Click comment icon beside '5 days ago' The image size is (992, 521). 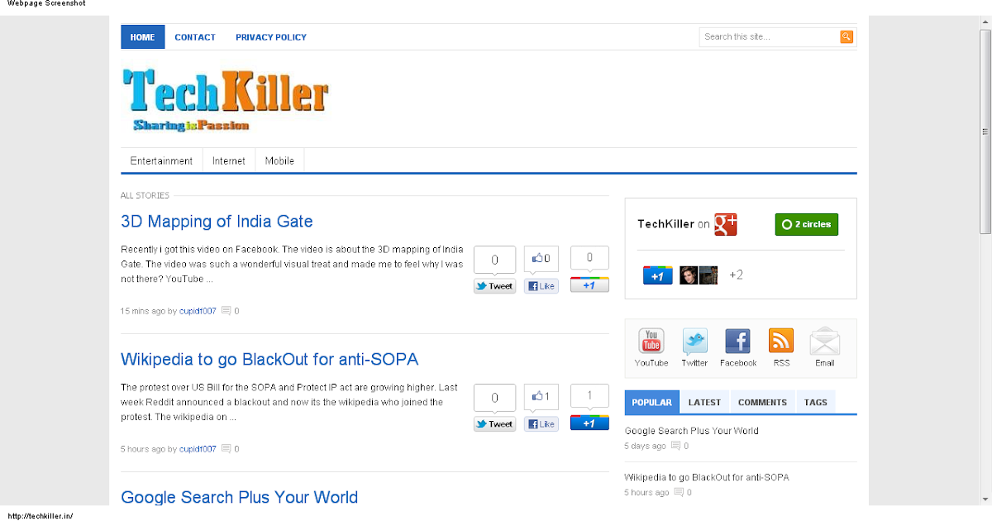[675, 446]
